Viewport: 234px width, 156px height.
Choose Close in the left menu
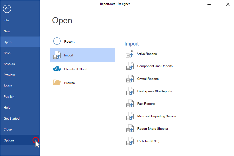pyautogui.click(x=20, y=129)
